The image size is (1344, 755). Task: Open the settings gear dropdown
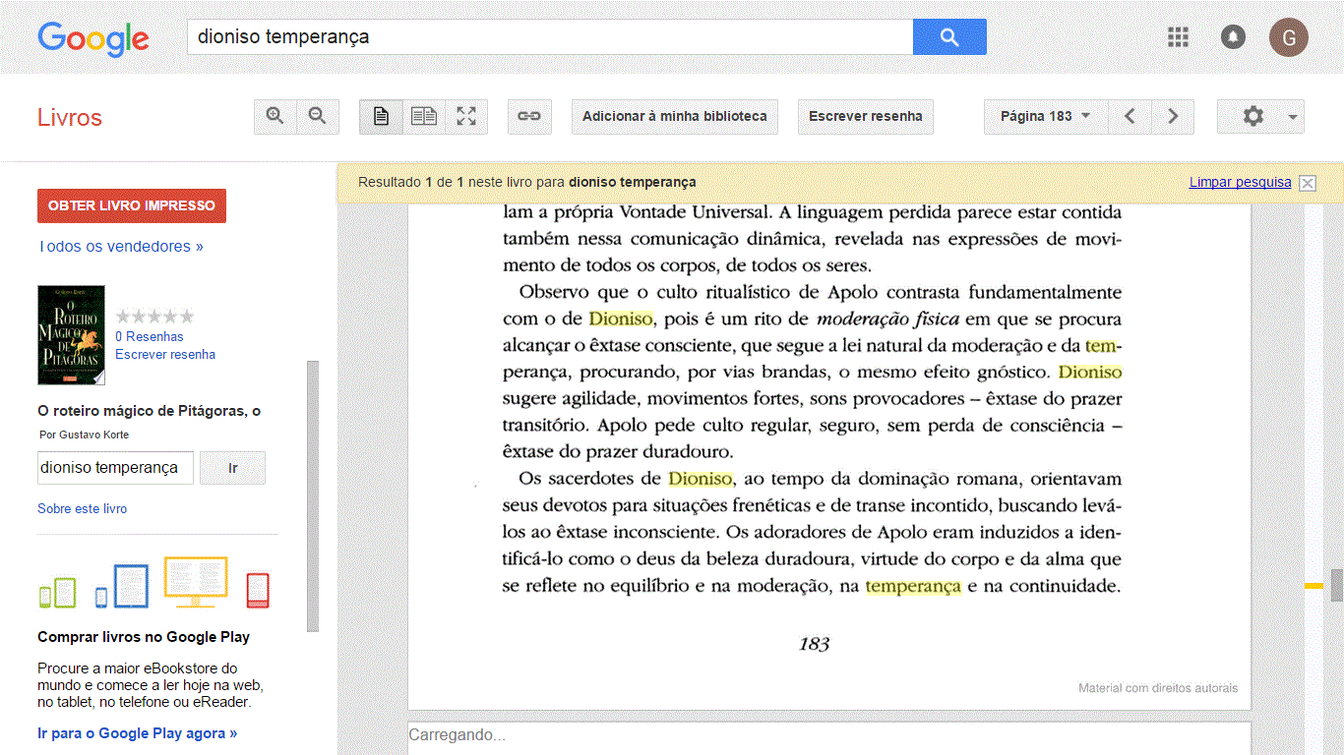(x=1260, y=116)
